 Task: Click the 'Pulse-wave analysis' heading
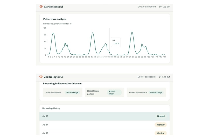pos(55,19)
